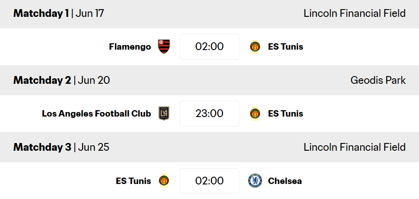This screenshot has height=199, width=419.
Task: Open the 02:00 kickoff box for Chelsea match
Action: point(210,181)
